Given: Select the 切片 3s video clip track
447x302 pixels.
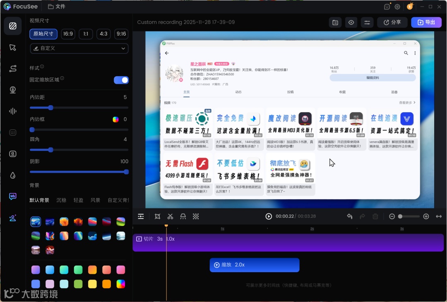Looking at the screenshot, I should pos(288,243).
